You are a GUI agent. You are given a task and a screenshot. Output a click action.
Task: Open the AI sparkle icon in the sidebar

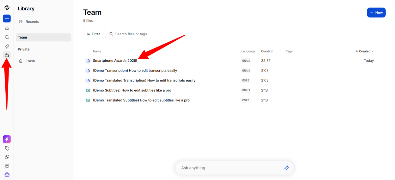click(x=7, y=46)
